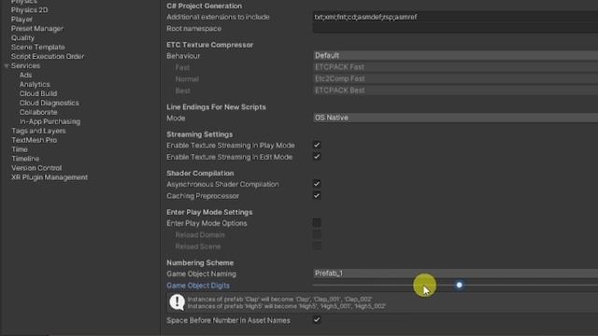The height and width of the screenshot is (336, 598).
Task: Open Line Endings Mode dropdown OS Native
Action: (455, 118)
